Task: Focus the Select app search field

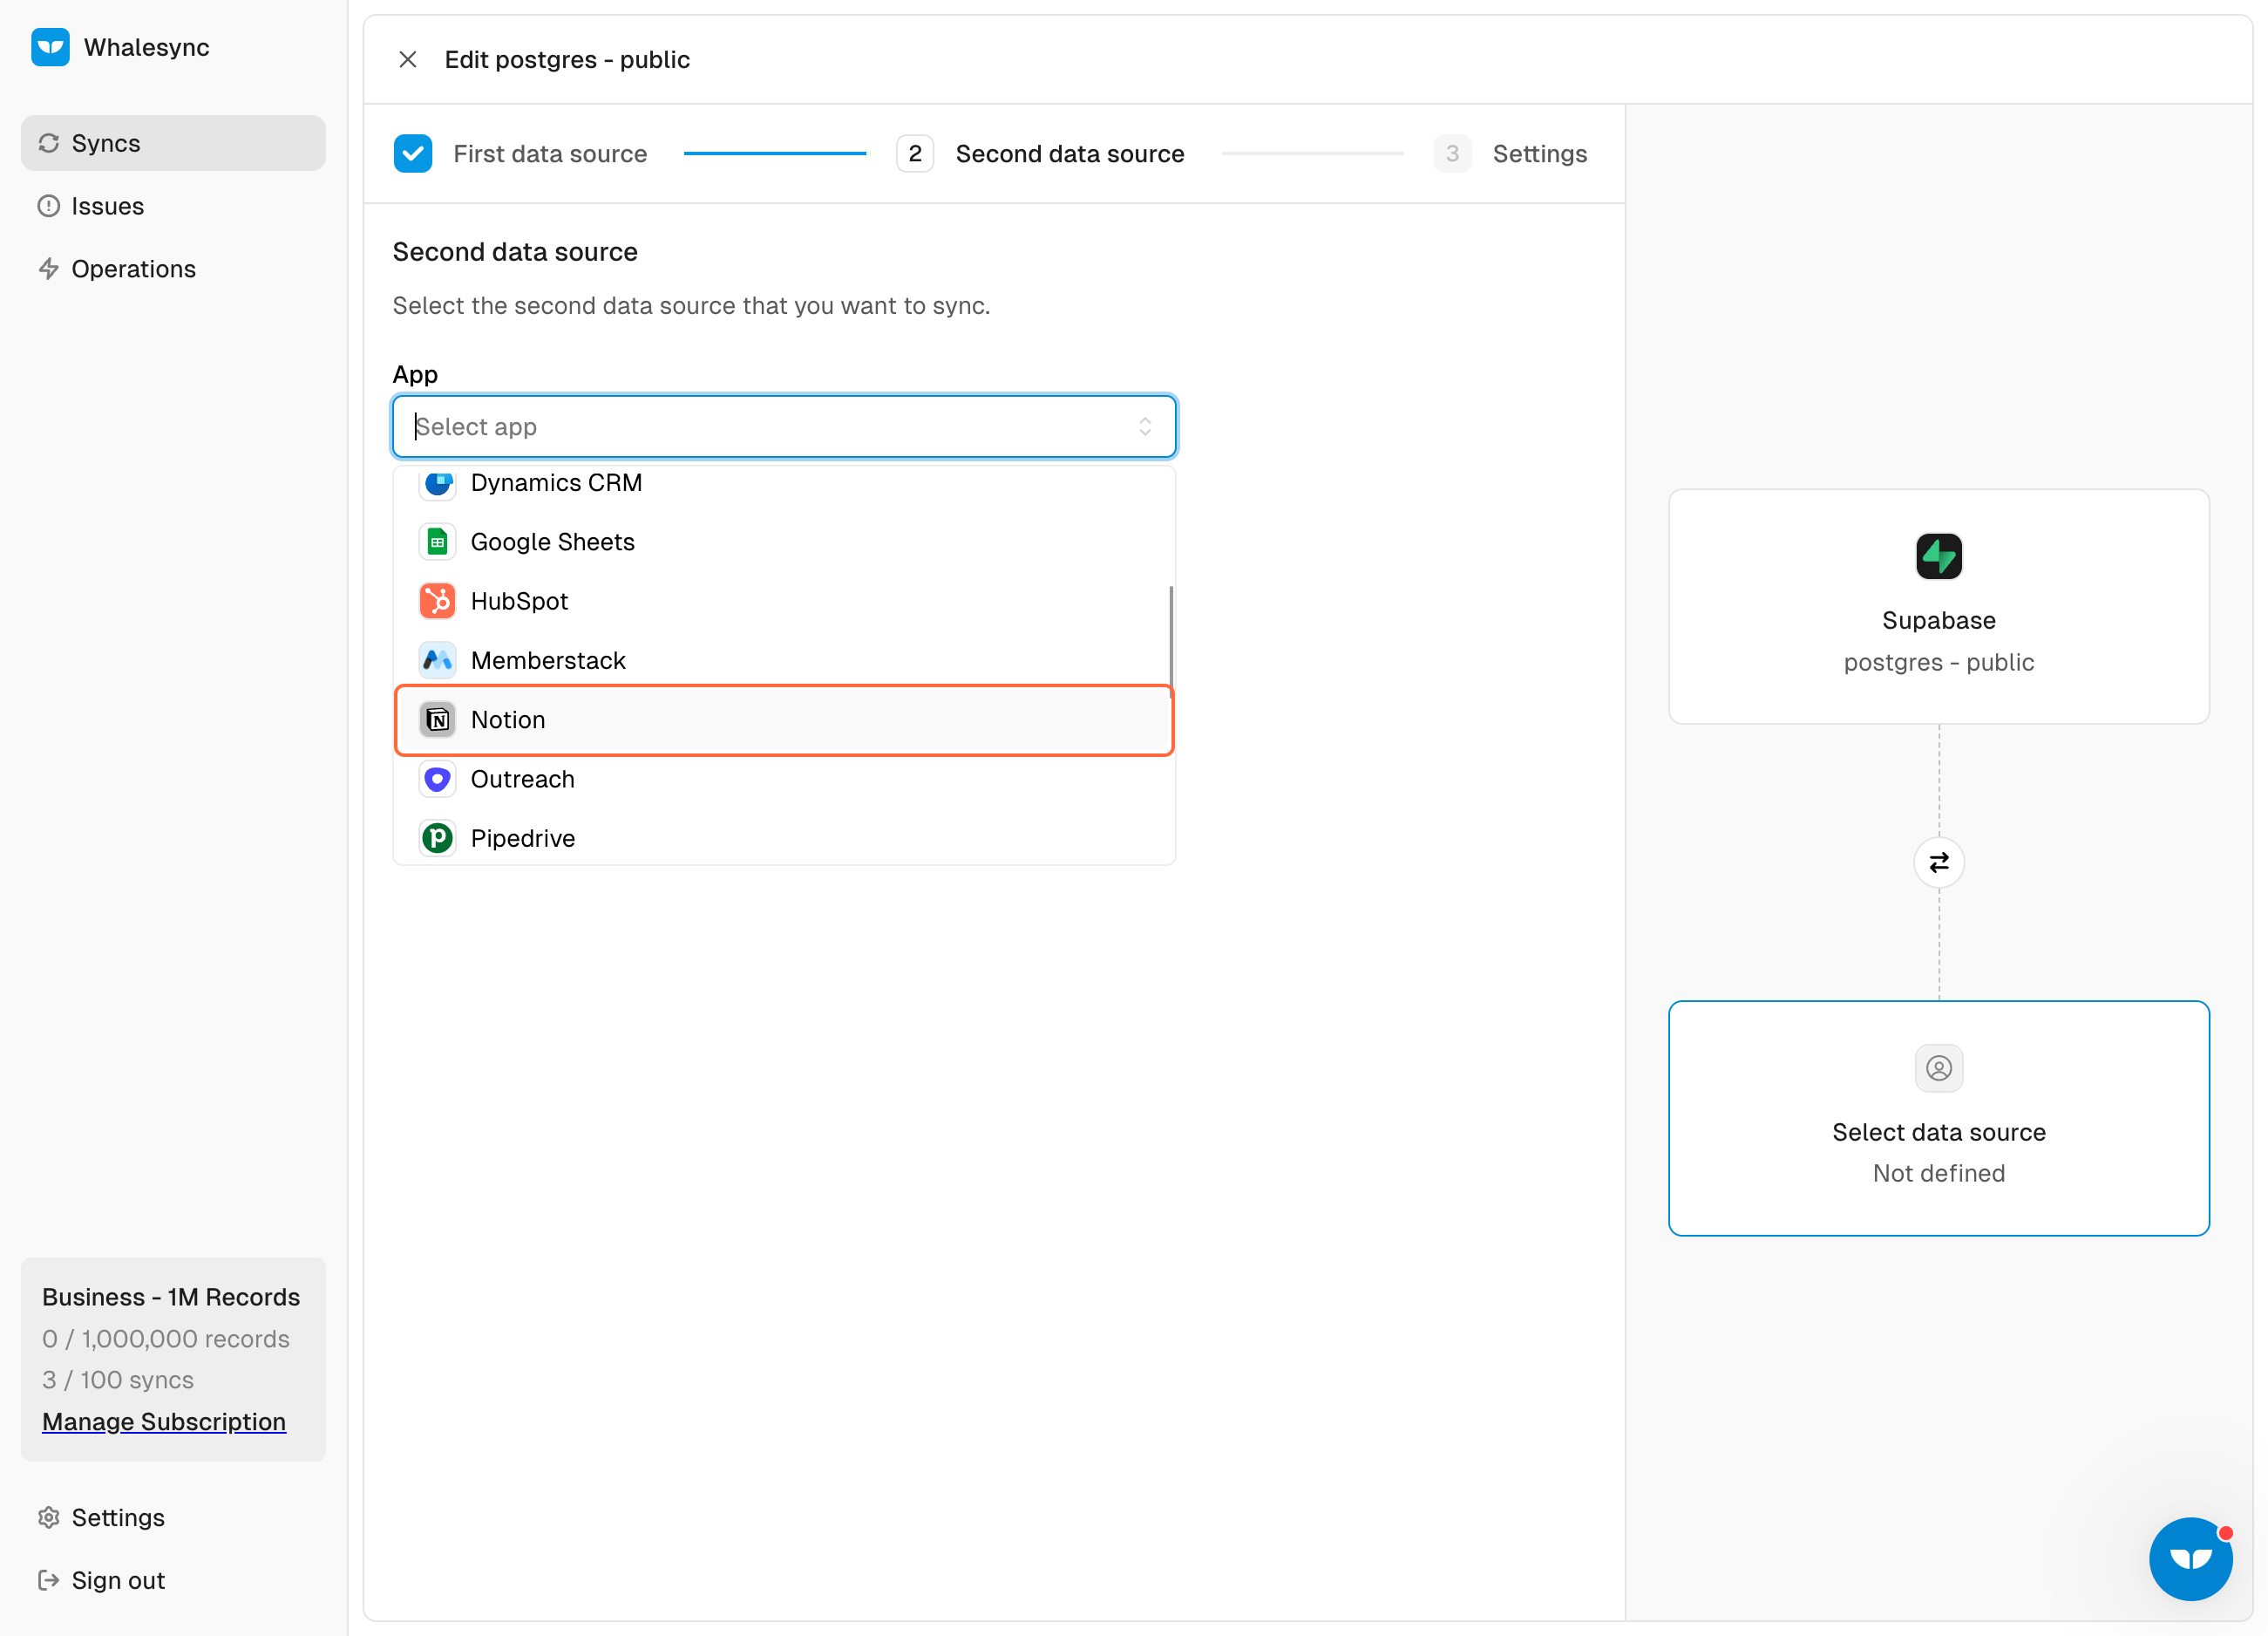Action: click(784, 426)
